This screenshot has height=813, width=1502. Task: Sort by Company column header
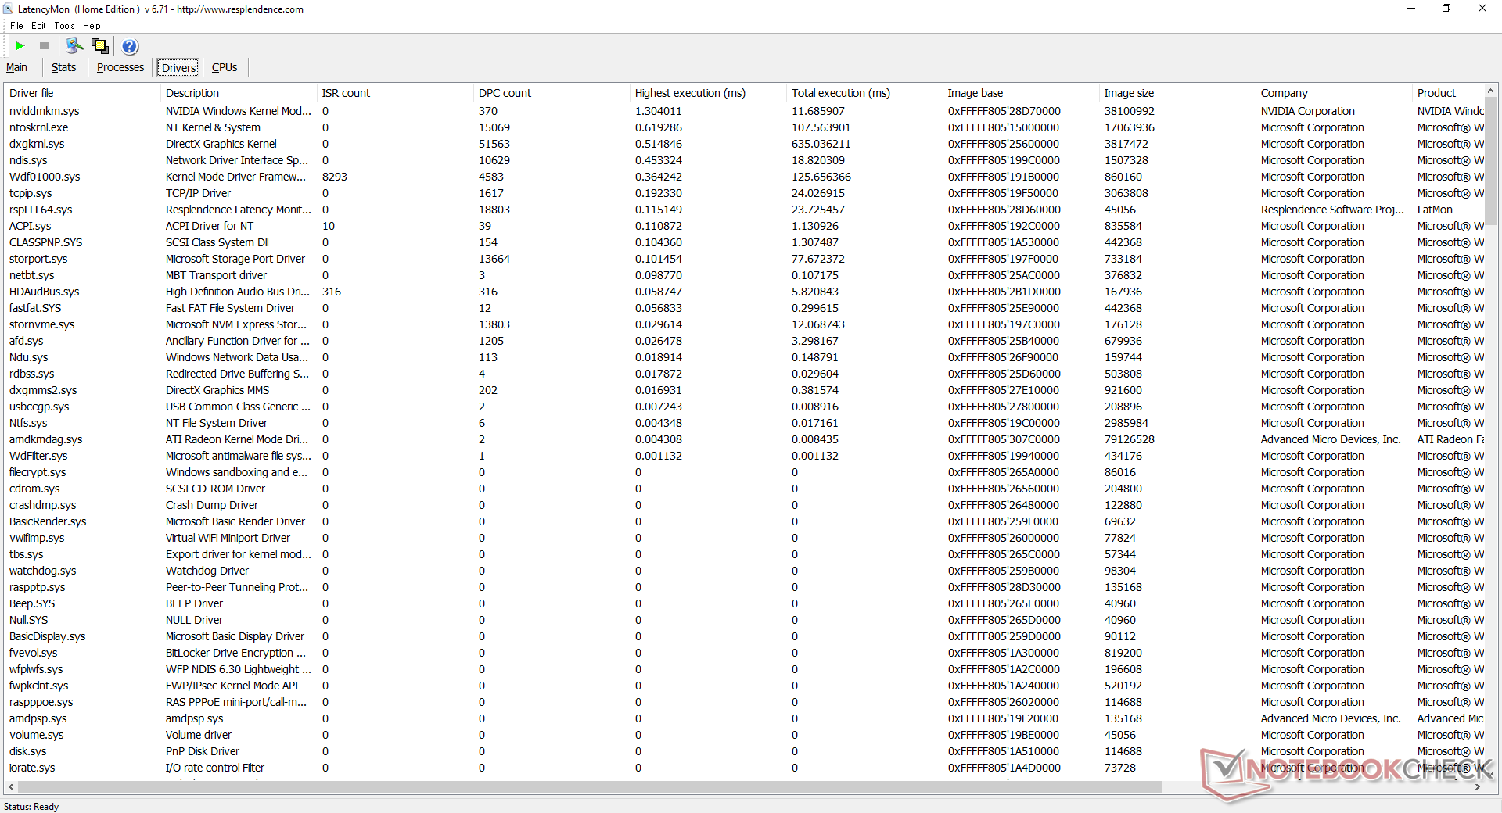[x=1334, y=93]
